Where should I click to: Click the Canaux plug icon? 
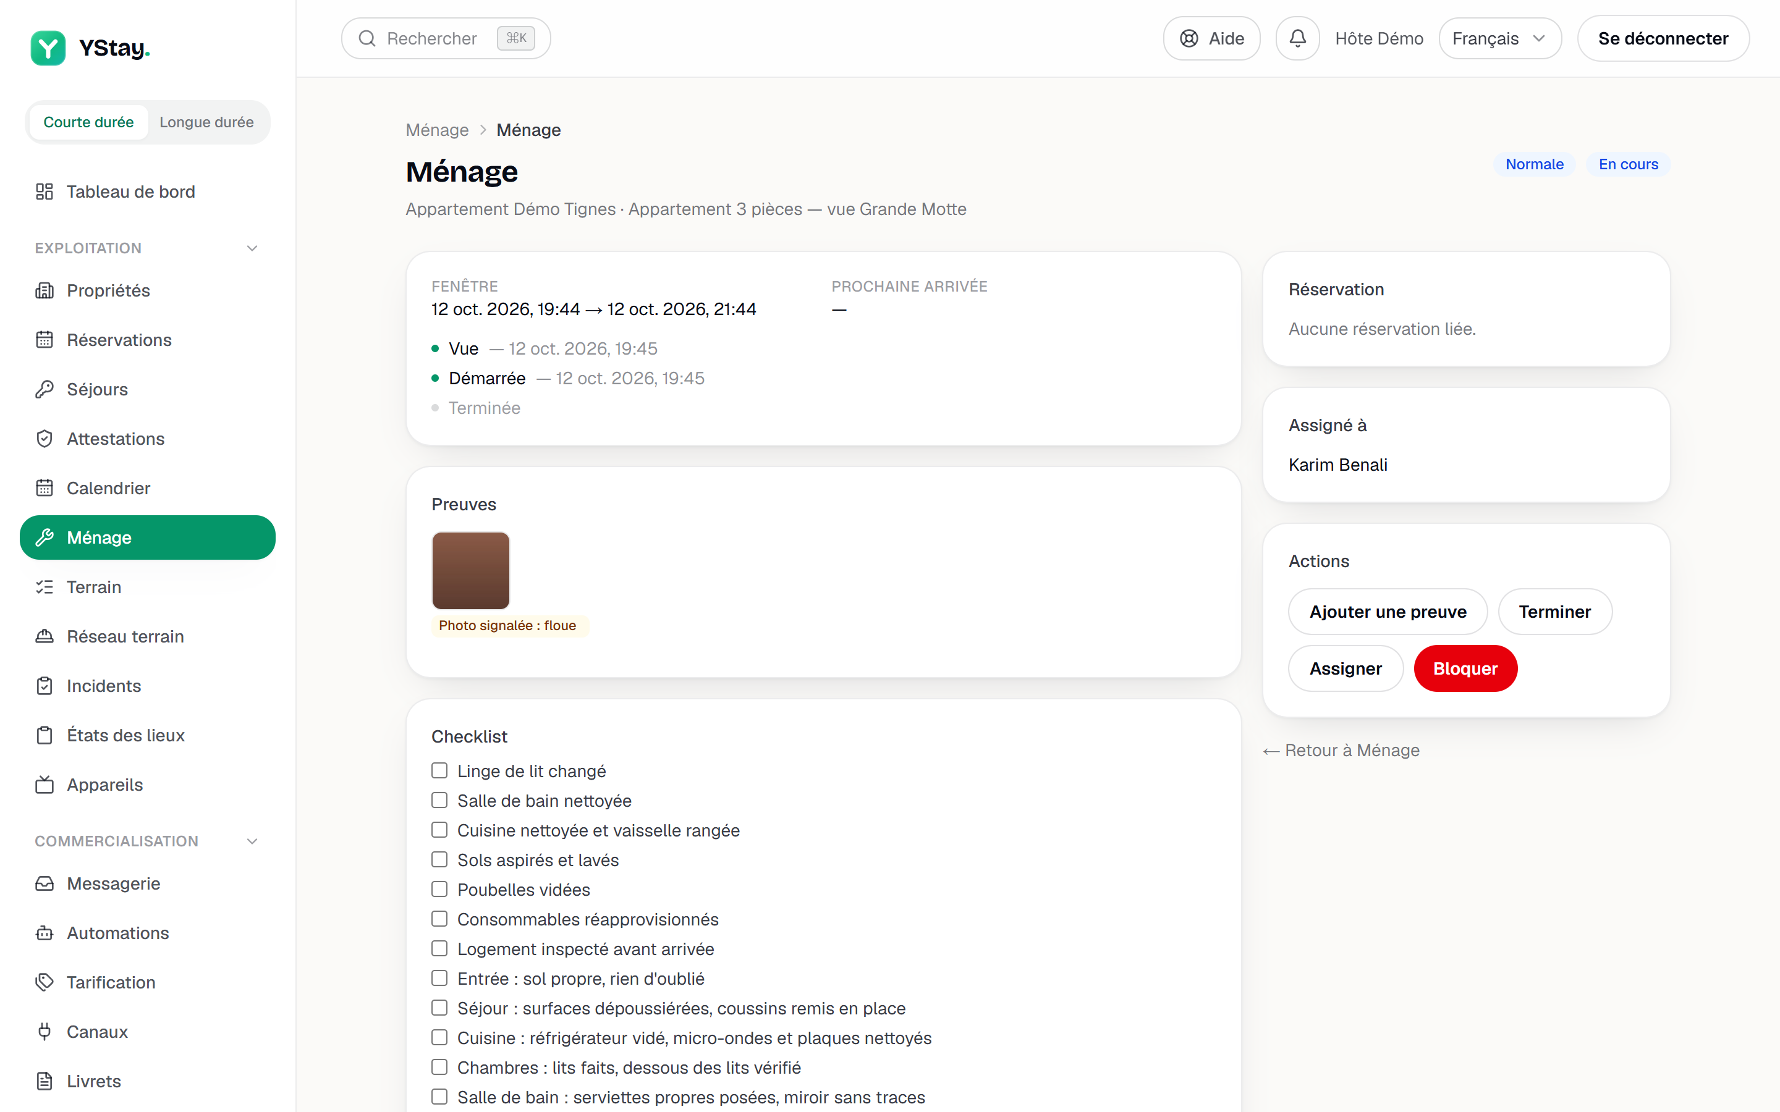[x=44, y=1032]
